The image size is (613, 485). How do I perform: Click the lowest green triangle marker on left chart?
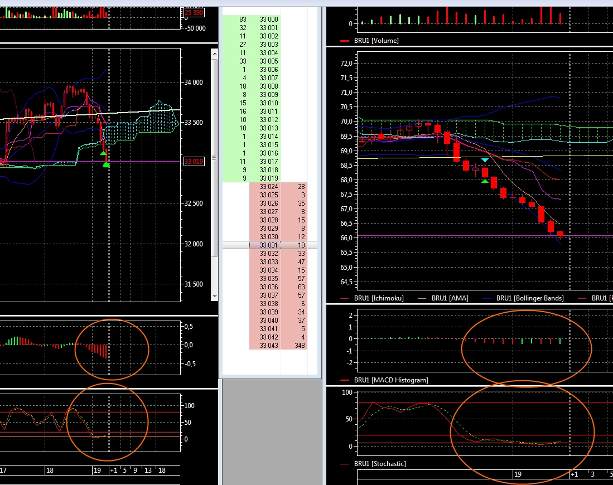(x=106, y=164)
